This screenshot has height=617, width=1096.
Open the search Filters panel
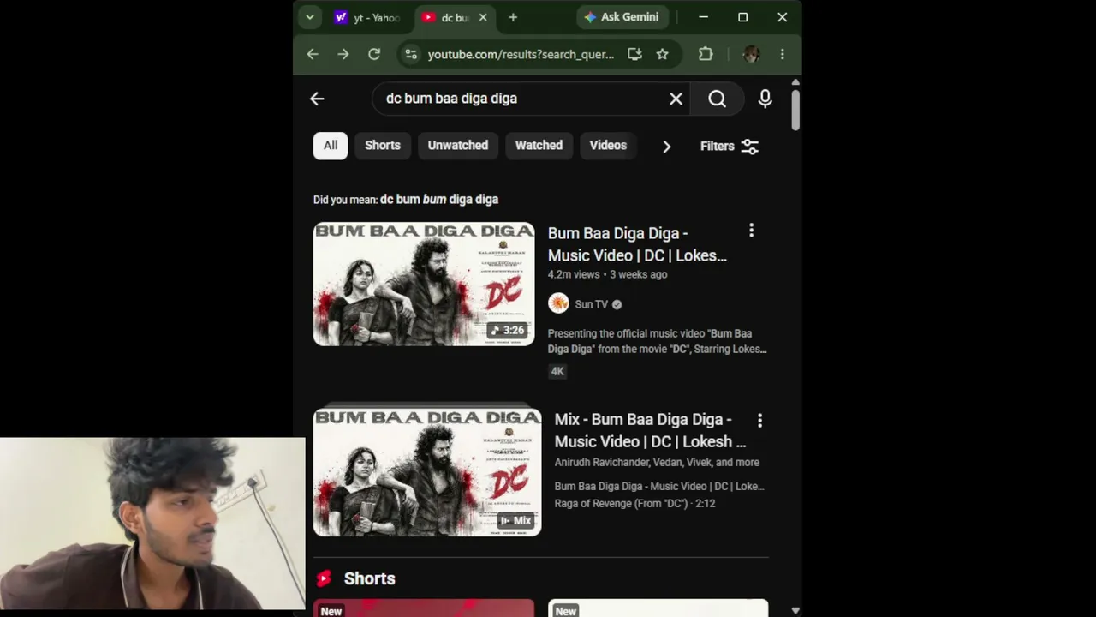coord(730,147)
